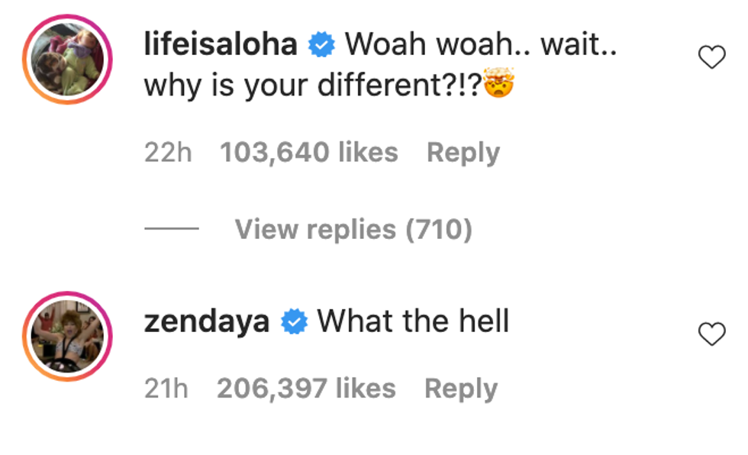Screen dimensions: 748x455
Task: Expand View replies (710)
Action: coord(353,229)
